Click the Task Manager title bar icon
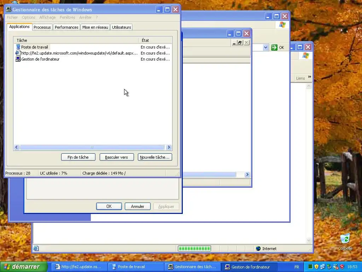 (8, 10)
